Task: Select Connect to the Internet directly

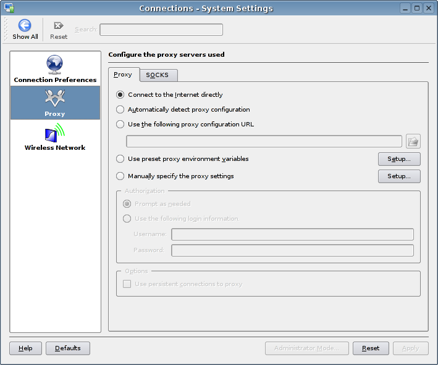Action: tap(120, 95)
